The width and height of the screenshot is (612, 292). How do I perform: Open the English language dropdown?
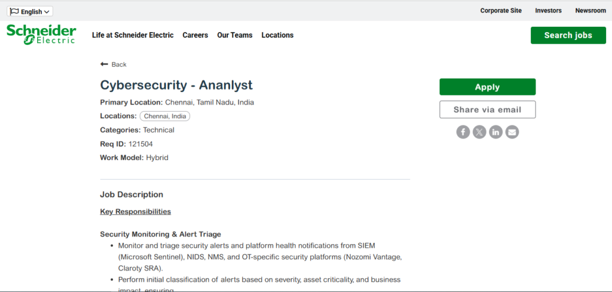pos(30,12)
